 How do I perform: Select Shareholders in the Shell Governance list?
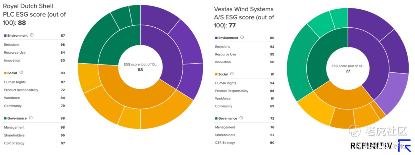click(x=14, y=135)
